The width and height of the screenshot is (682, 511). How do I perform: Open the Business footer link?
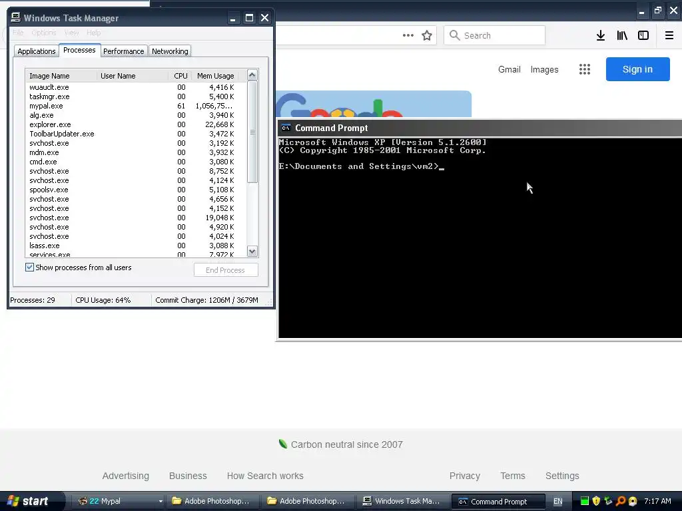click(188, 476)
